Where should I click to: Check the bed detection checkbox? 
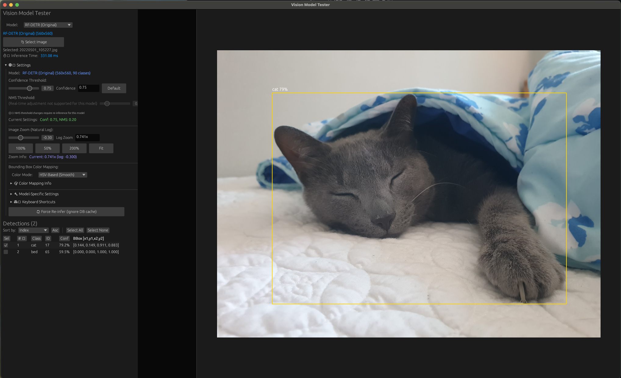pos(6,252)
